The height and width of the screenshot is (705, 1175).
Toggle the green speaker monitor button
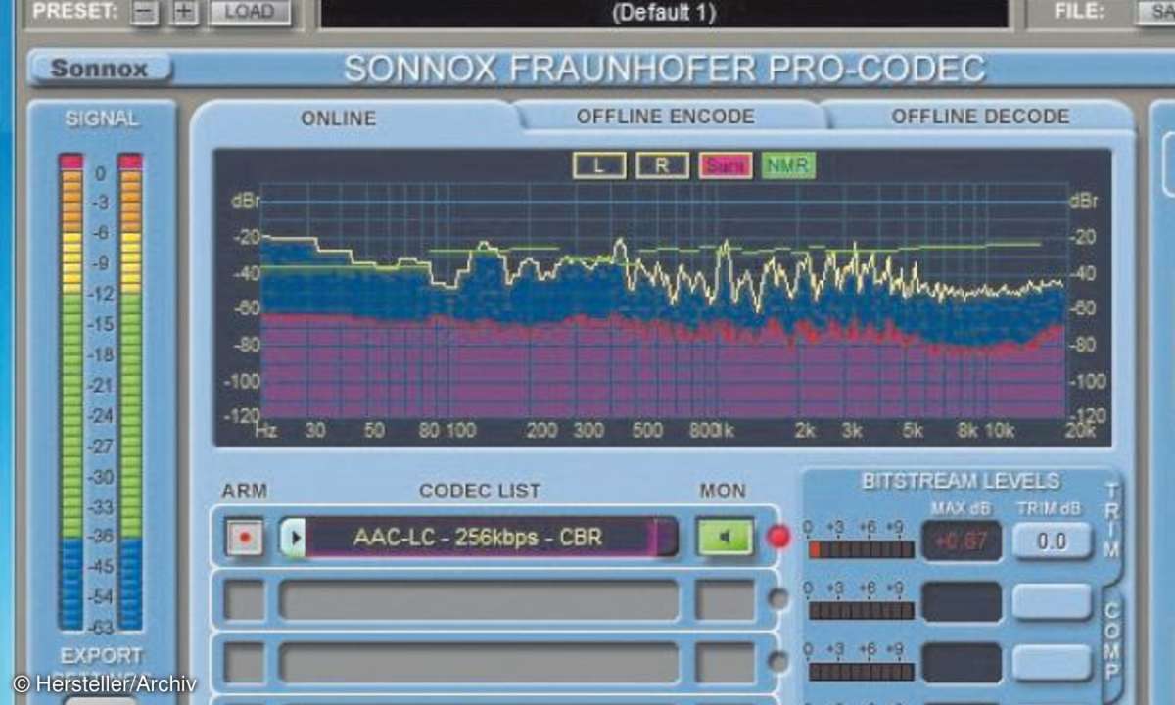(725, 538)
